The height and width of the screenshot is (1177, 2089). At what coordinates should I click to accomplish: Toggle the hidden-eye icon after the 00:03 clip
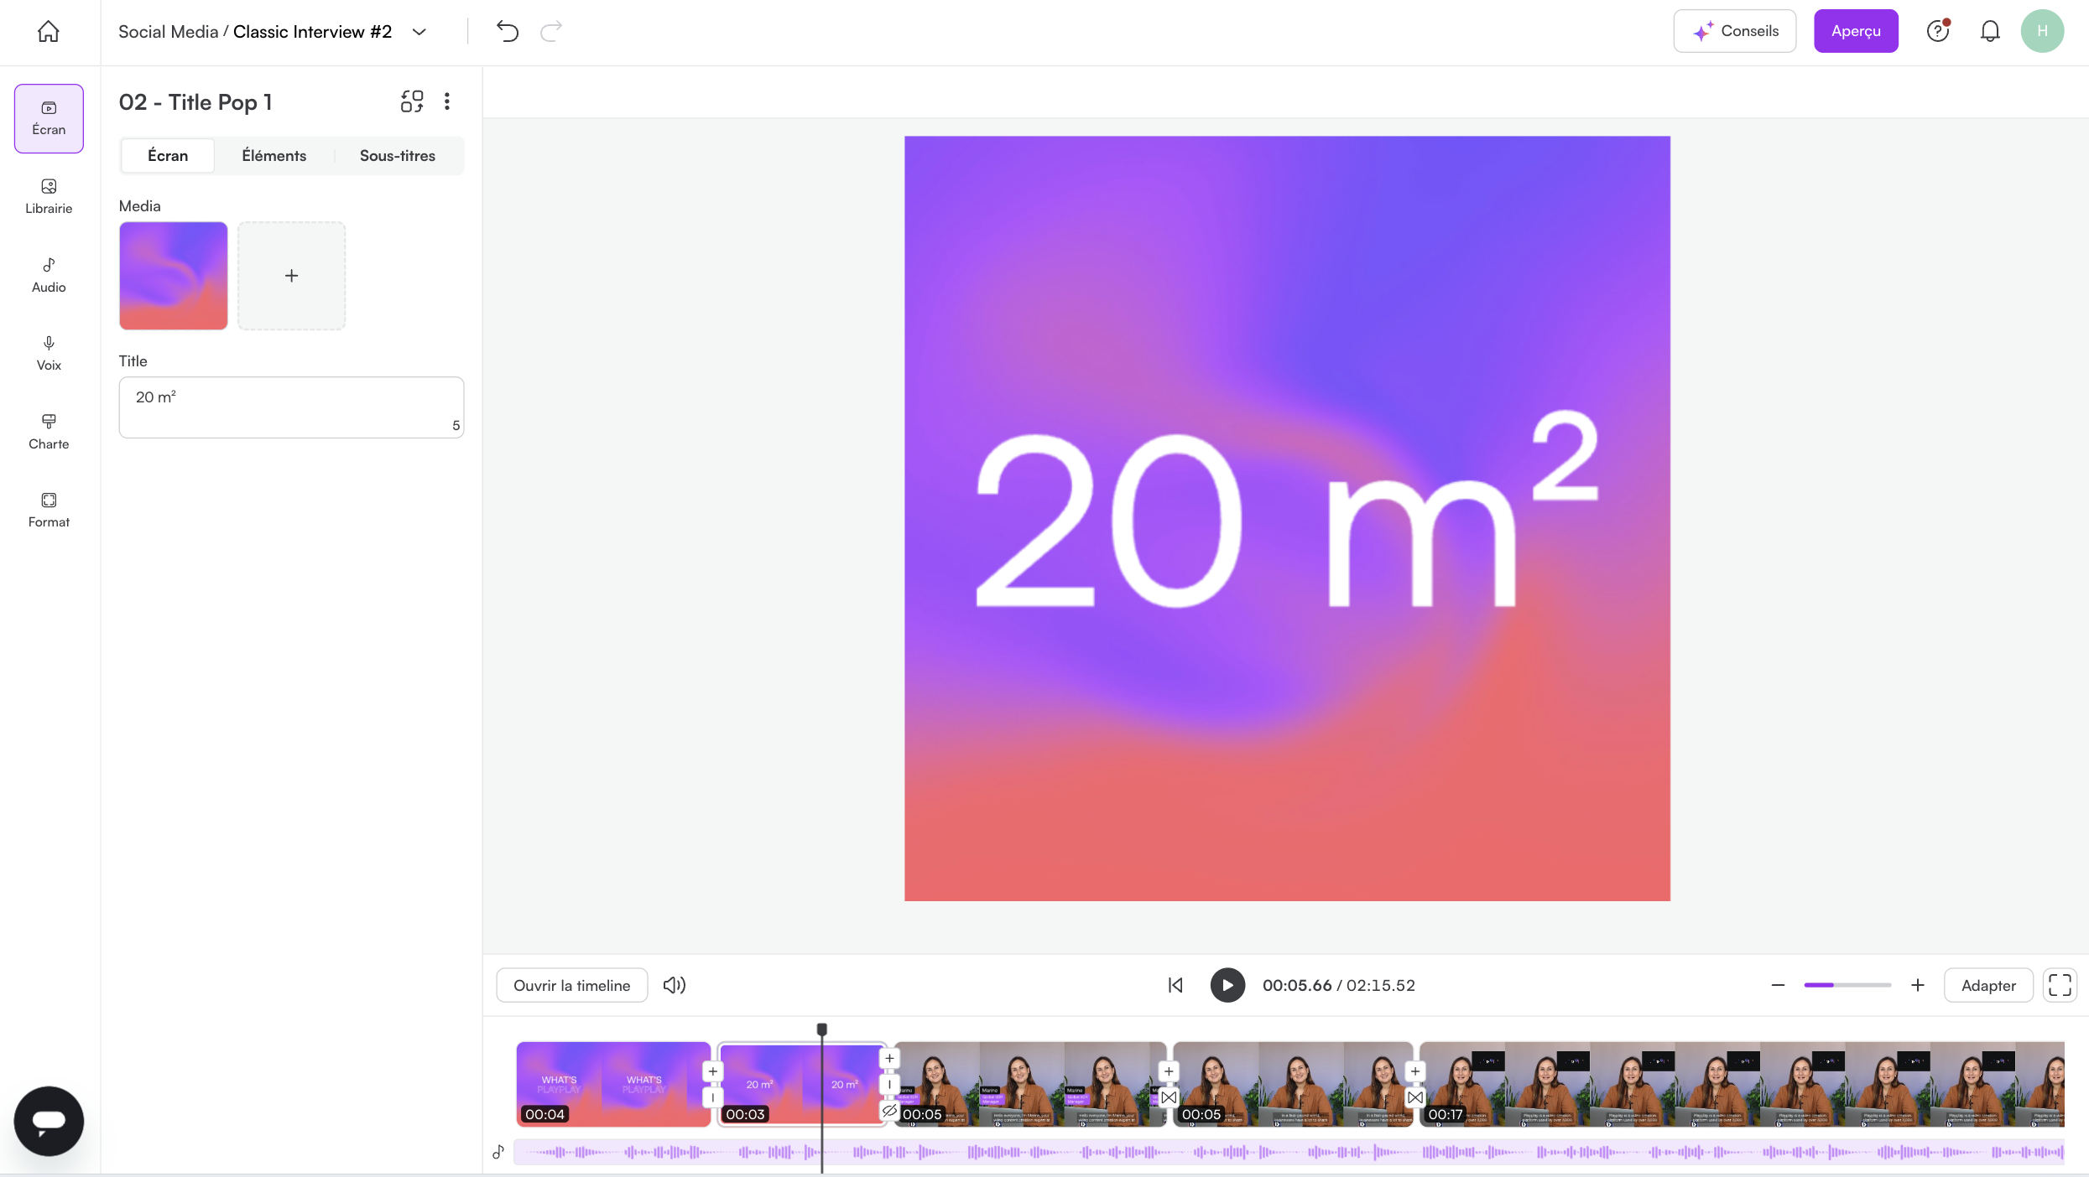pyautogui.click(x=889, y=1111)
